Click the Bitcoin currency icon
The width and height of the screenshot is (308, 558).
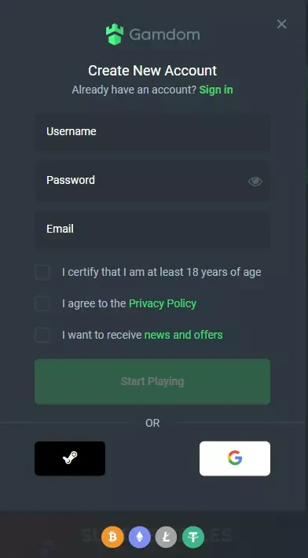112,537
